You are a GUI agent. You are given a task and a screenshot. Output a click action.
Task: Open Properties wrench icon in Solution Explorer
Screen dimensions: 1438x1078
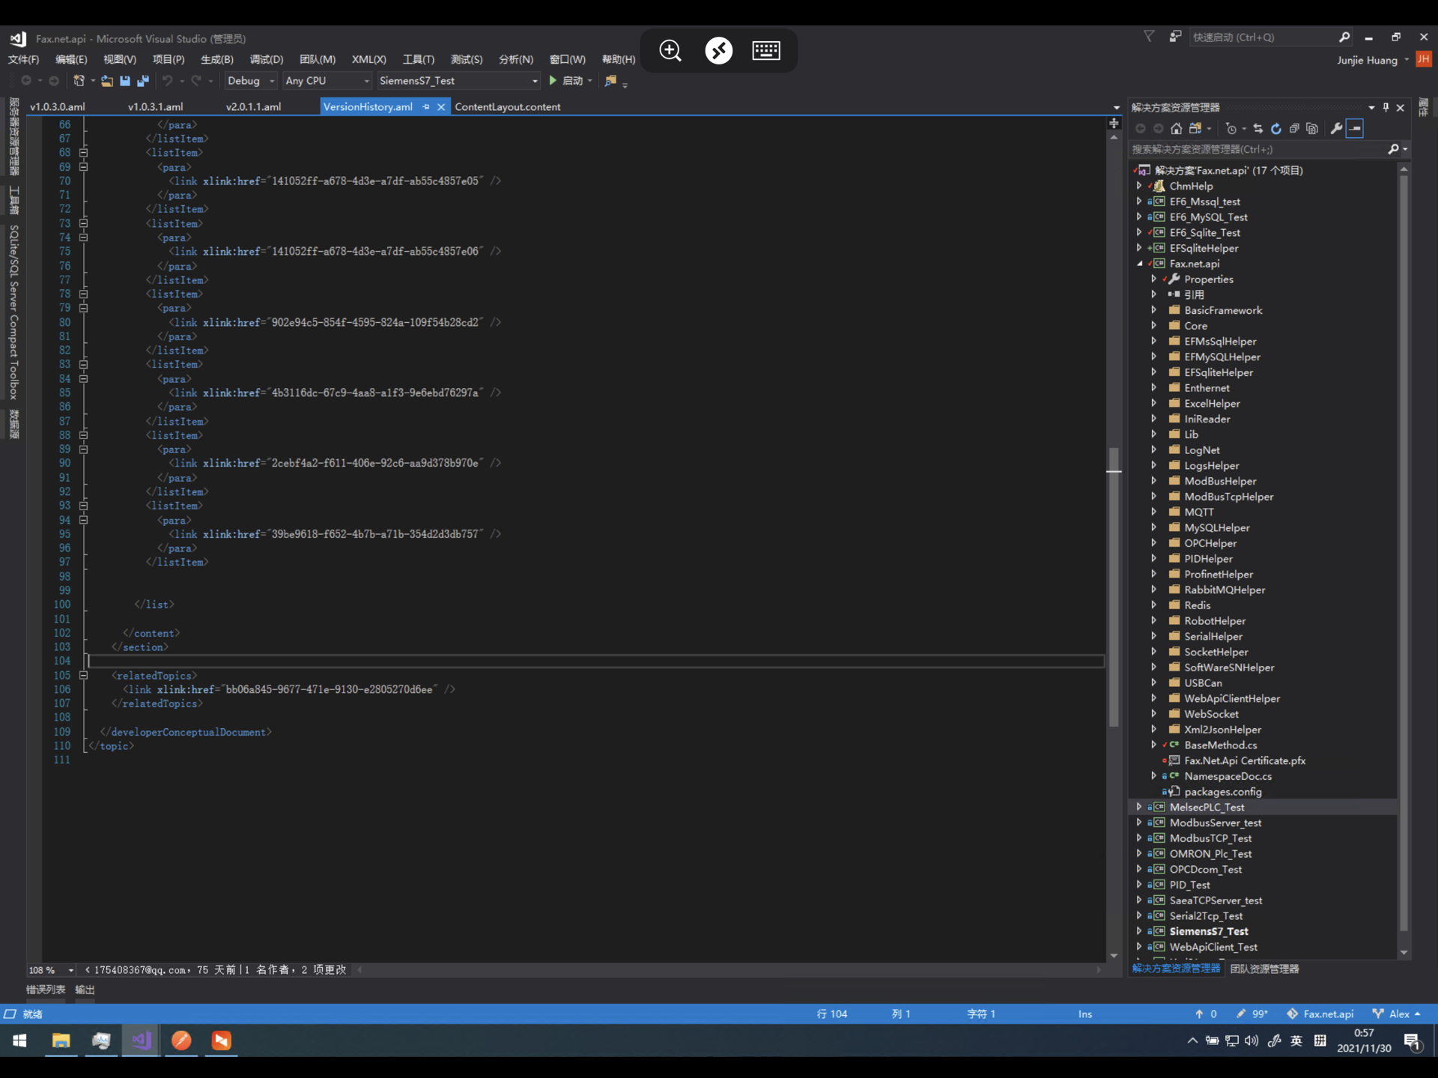click(1336, 129)
